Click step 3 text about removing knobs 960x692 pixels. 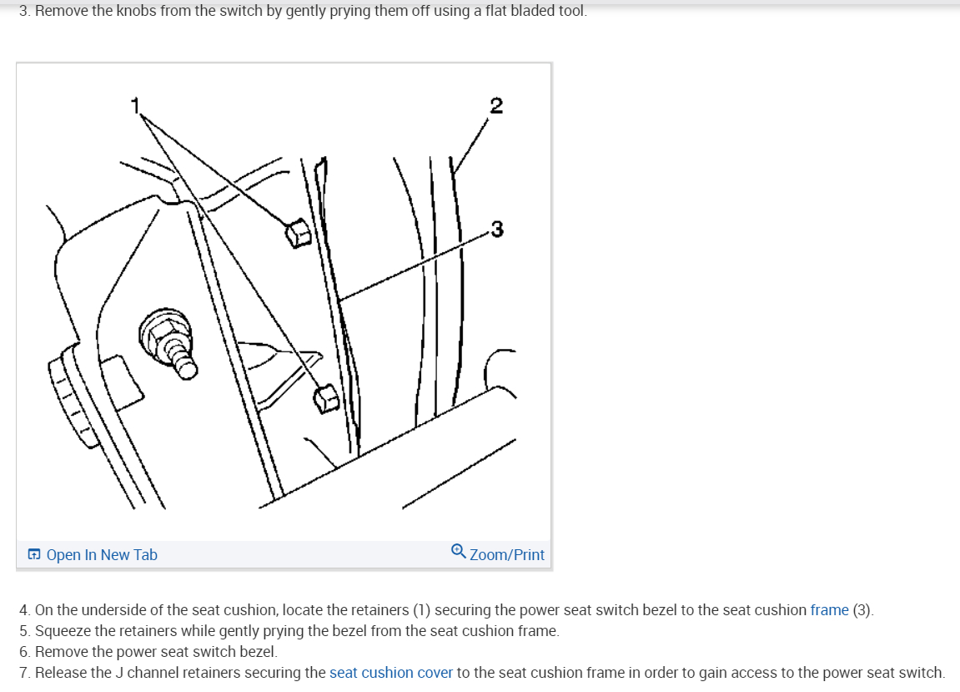pos(303,10)
